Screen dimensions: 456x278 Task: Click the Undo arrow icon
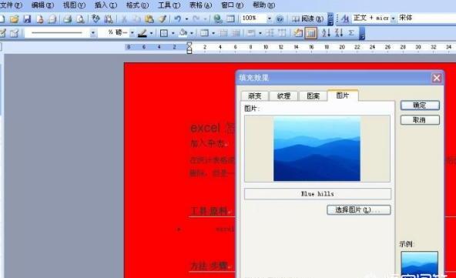177,19
